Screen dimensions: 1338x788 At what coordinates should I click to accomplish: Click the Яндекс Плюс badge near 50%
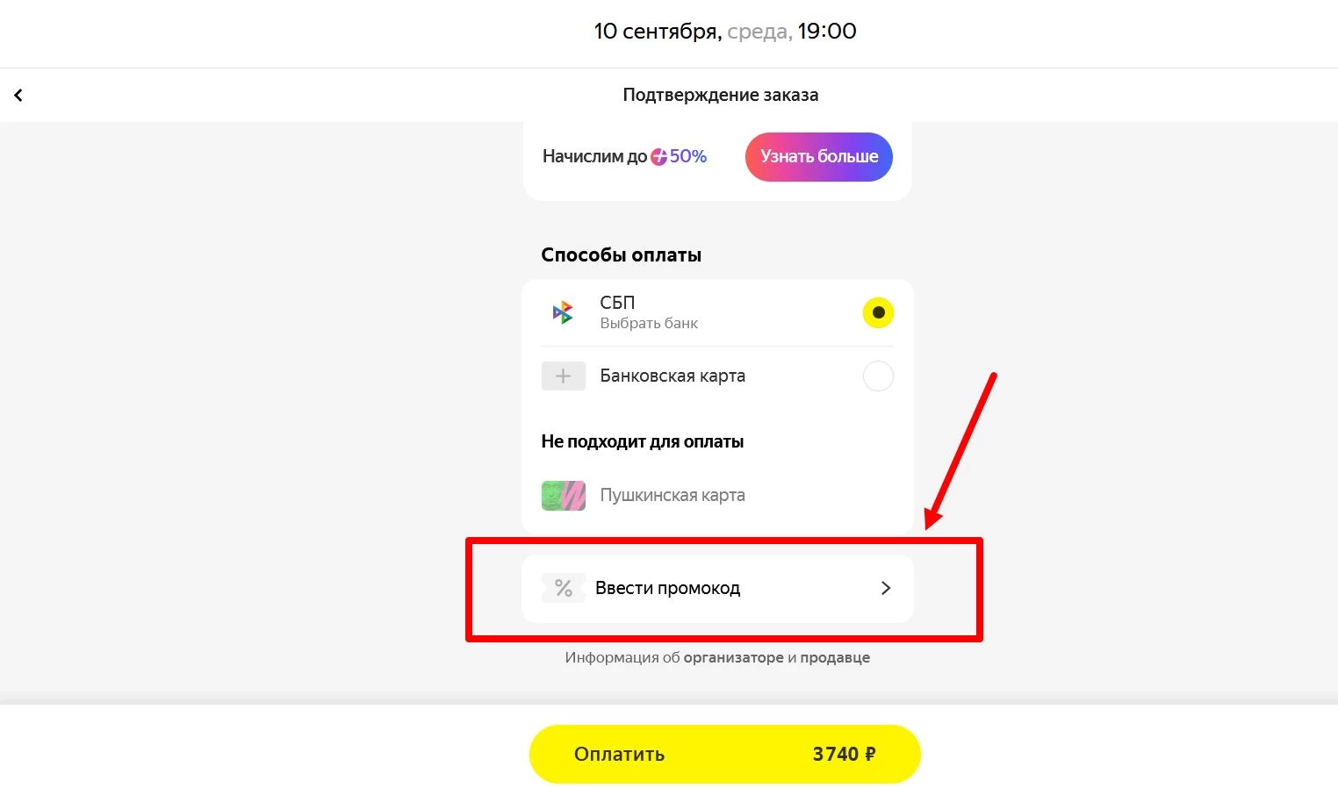click(x=658, y=156)
